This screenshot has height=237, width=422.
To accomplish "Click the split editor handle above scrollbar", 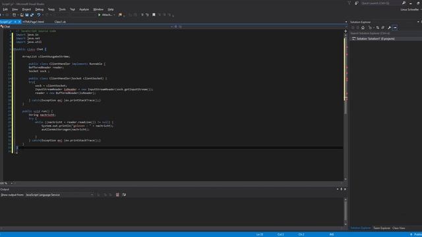I will (x=346, y=31).
